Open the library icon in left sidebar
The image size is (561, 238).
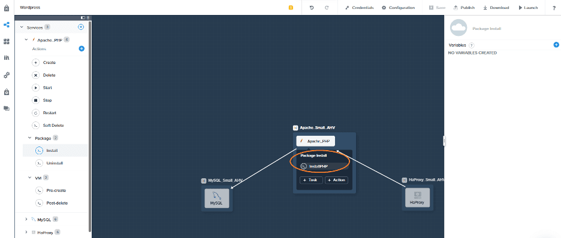[7, 58]
